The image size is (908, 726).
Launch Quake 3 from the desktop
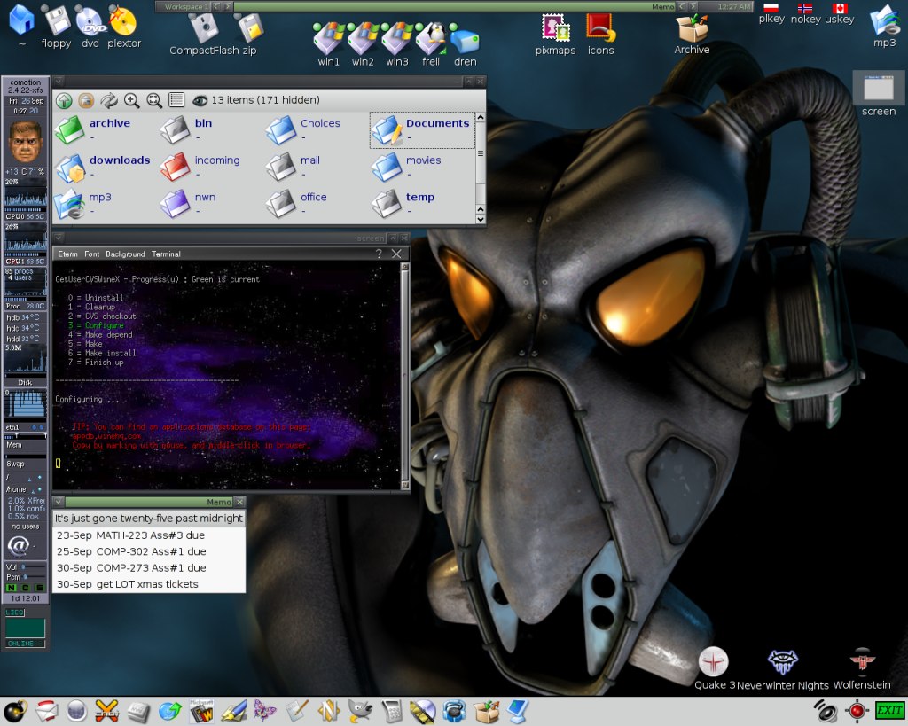pos(714,668)
